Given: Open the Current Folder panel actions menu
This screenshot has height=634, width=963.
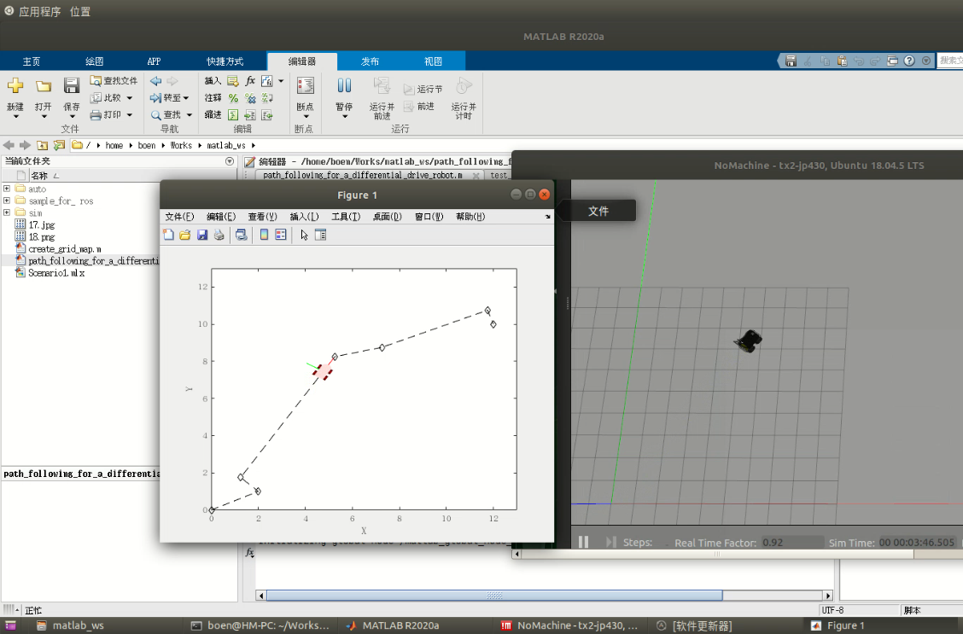Looking at the screenshot, I should [x=230, y=161].
